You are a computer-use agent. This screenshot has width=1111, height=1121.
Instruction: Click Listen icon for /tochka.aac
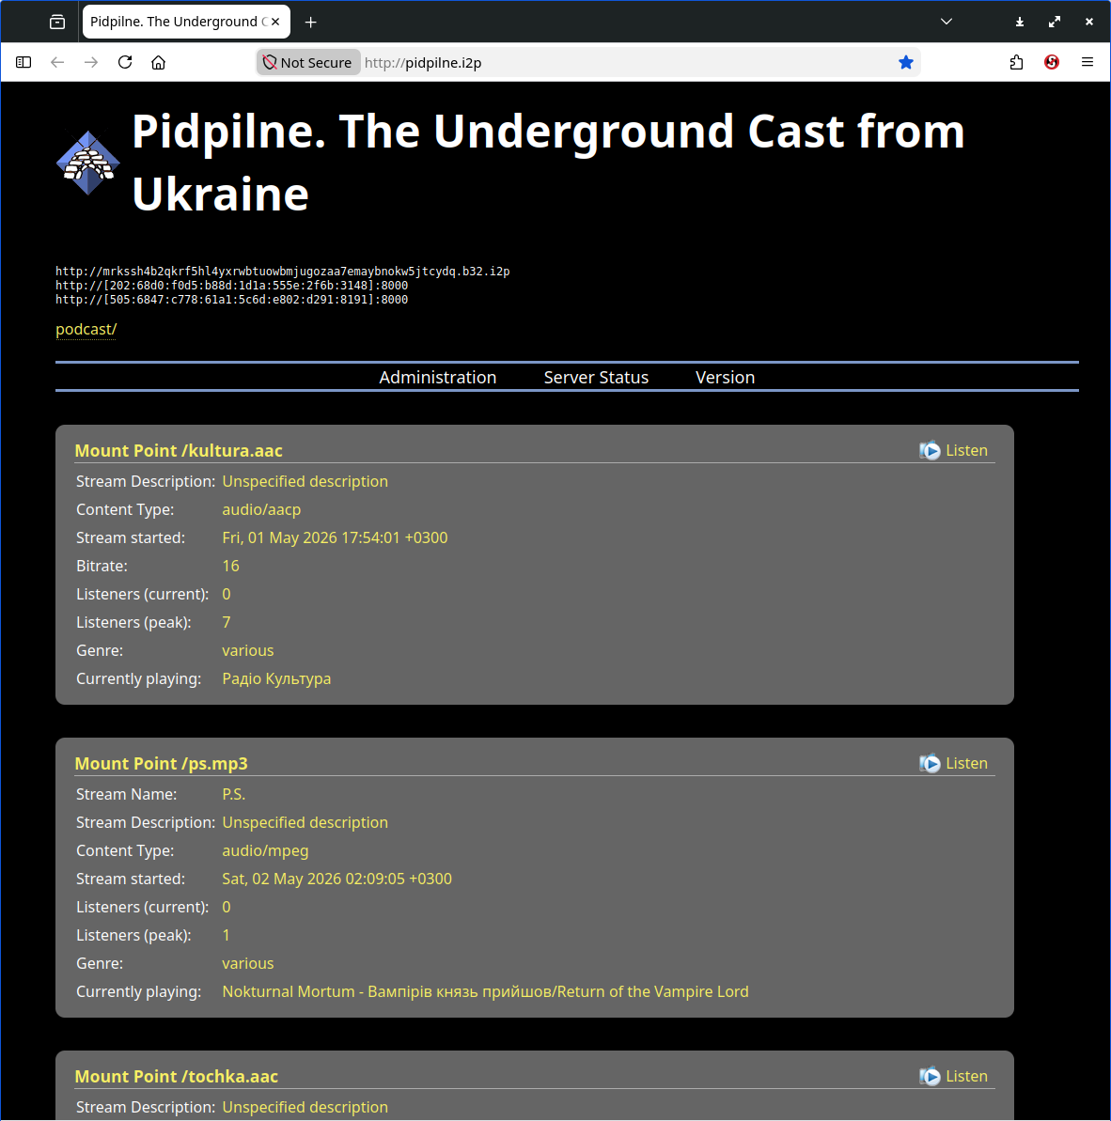pyautogui.click(x=930, y=1076)
